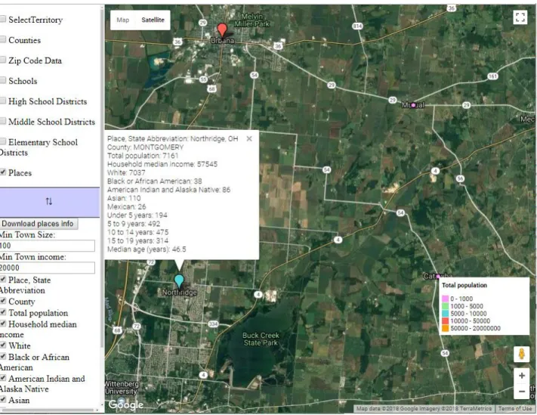
Task: Click the pink Catawba place dot
Action: point(438,276)
